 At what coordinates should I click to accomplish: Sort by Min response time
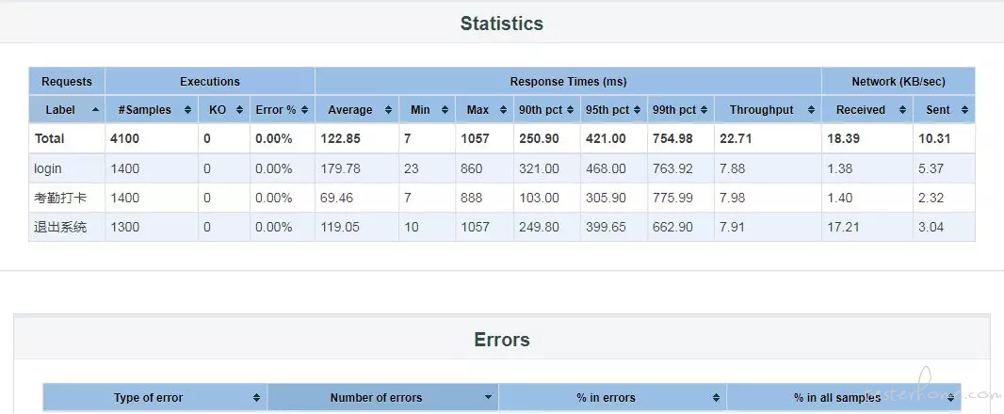click(x=427, y=109)
